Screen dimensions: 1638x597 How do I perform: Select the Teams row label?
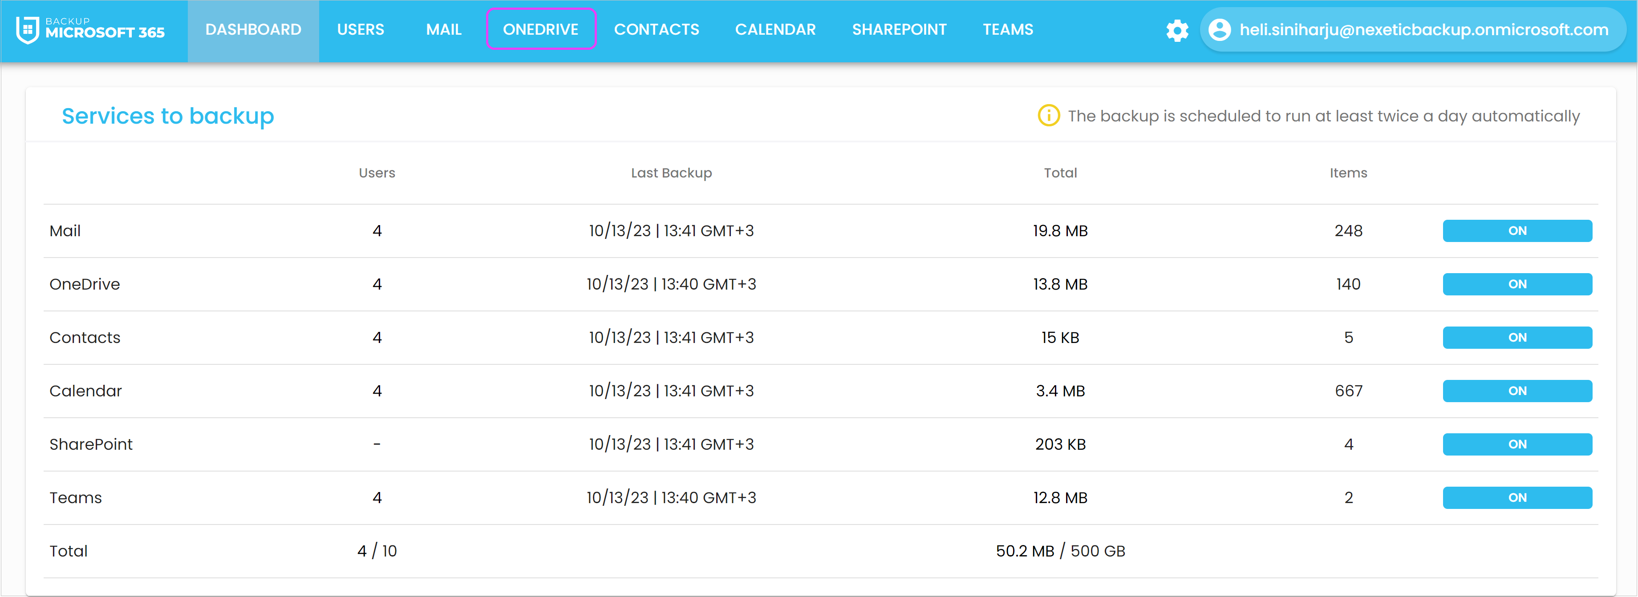(x=76, y=498)
